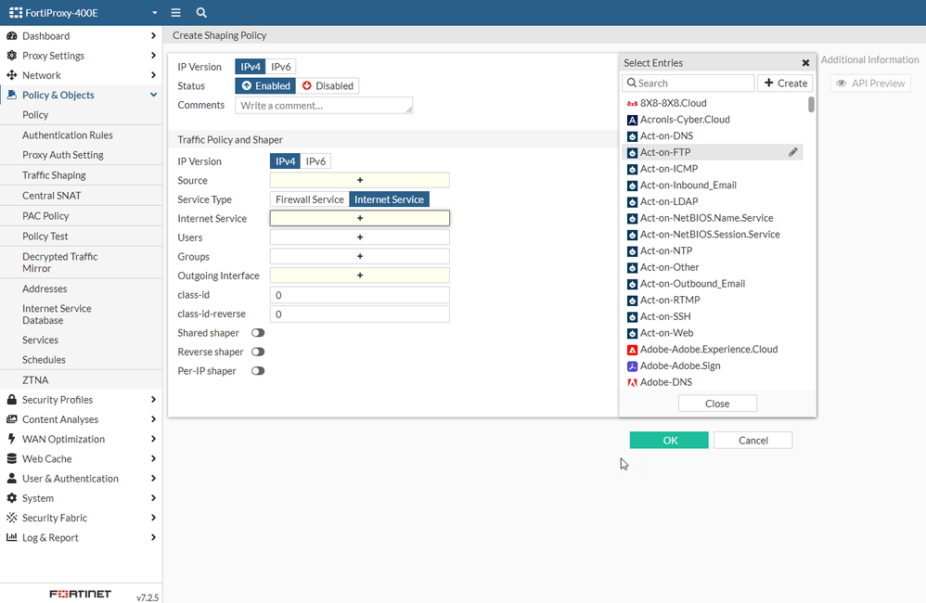
Task: Click the Adobe-Adobe.Sign icon
Action: point(632,366)
